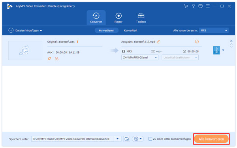Click the Alle konvertieren button
237x148 pixels.
coord(211,139)
